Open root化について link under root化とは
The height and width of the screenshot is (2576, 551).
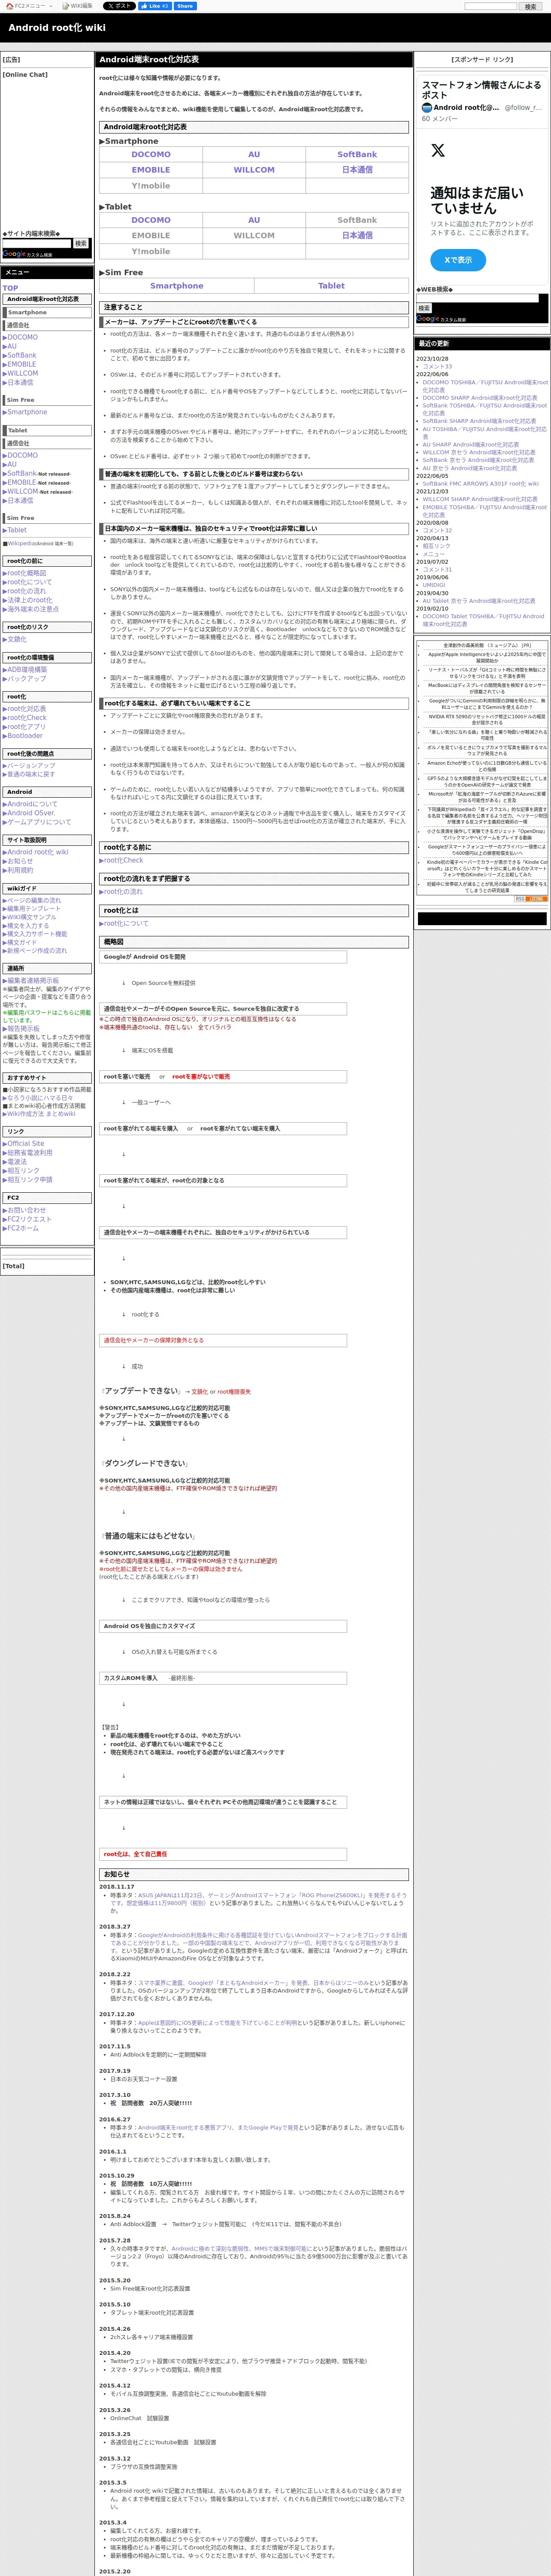point(124,923)
